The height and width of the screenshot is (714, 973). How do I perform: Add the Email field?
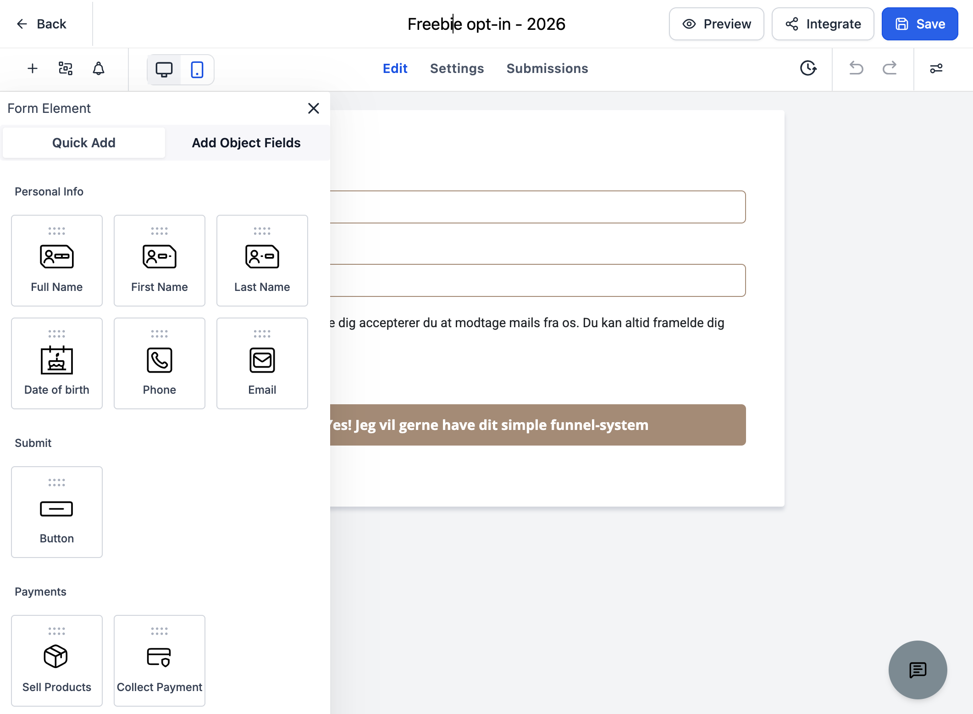[262, 363]
